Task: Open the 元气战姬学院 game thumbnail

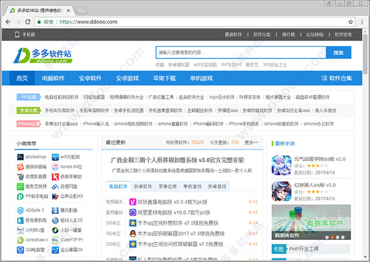Action: [x=281, y=165]
